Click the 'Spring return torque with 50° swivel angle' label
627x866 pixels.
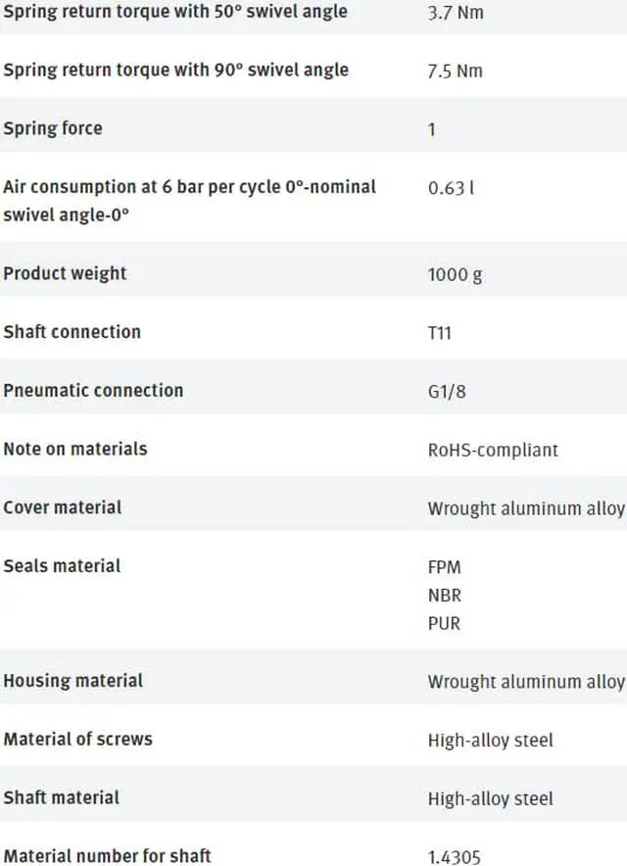(175, 12)
